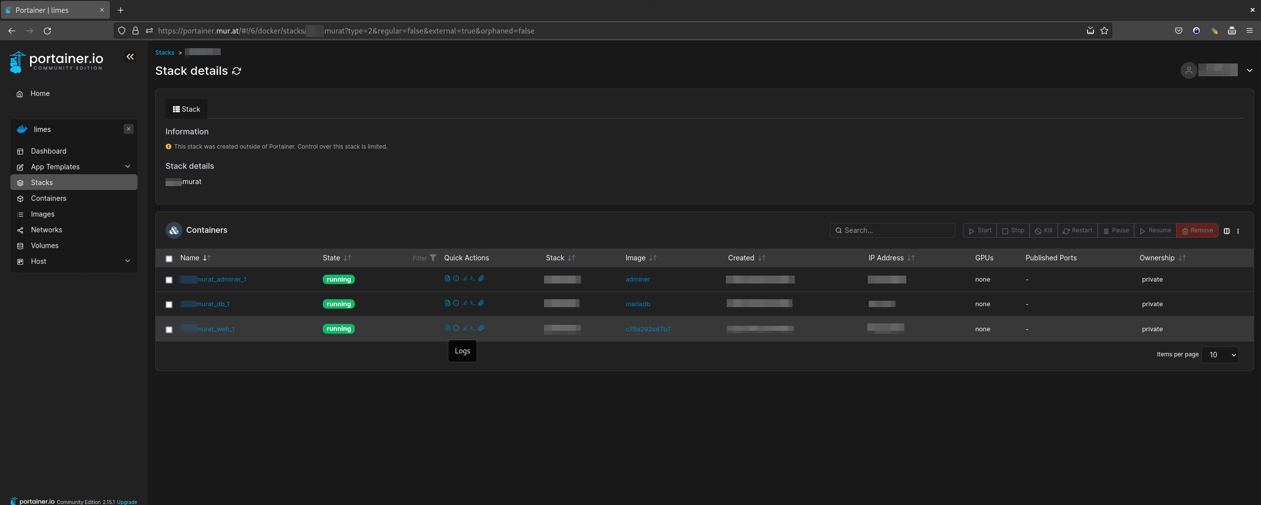
Task: Check the select-all checkbox in table header
Action: [169, 259]
